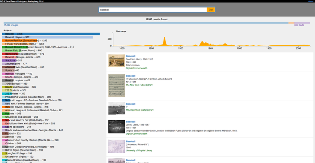Screen dimensions: 315x163
Task: Open sheet music thumbnail from New York Public Library
Action: [x=117, y=85]
